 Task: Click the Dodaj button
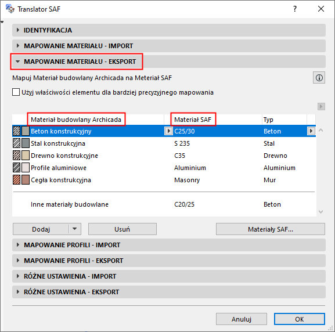tap(41, 229)
